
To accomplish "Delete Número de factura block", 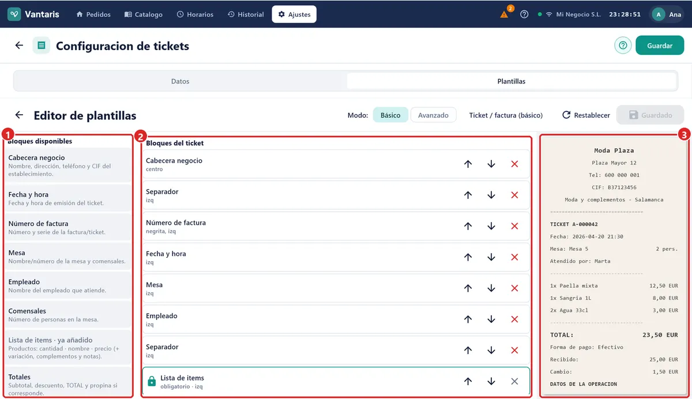I will [514, 227].
